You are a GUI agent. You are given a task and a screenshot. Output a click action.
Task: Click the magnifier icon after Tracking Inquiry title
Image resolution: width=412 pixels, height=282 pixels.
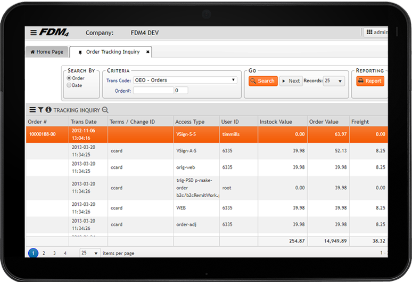coord(105,110)
